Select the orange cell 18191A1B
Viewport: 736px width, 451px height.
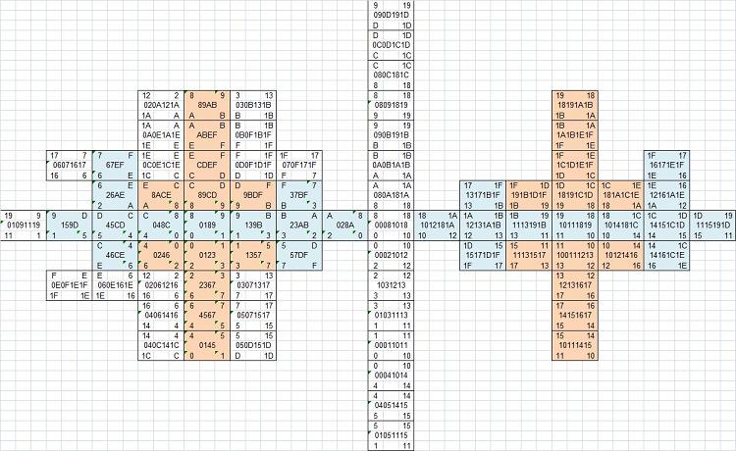point(575,105)
